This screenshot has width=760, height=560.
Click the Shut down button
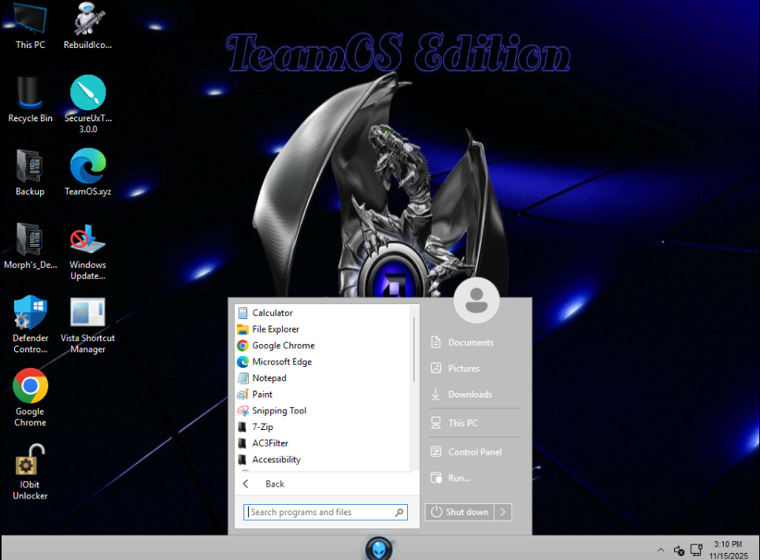pyautogui.click(x=460, y=512)
